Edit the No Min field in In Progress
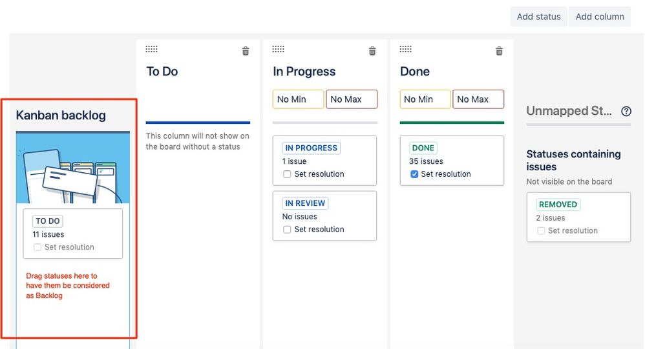This screenshot has width=645, height=349. pyautogui.click(x=298, y=99)
